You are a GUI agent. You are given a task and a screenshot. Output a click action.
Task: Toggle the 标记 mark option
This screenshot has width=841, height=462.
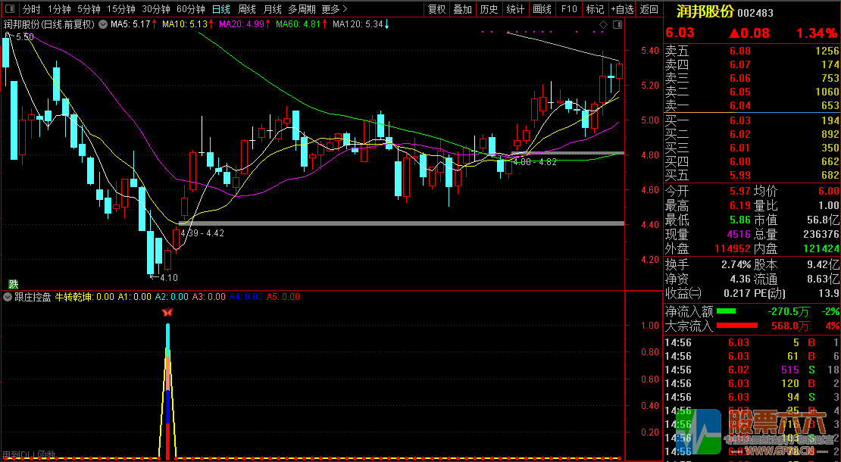pyautogui.click(x=595, y=9)
